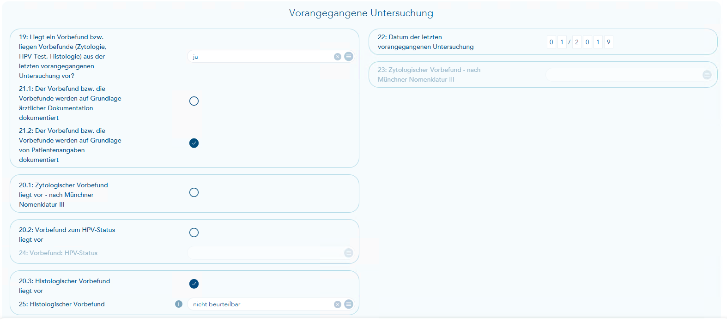Click label '24: Vorbefund: HPV-Status'
Image resolution: width=727 pixels, height=322 pixels.
(x=58, y=253)
